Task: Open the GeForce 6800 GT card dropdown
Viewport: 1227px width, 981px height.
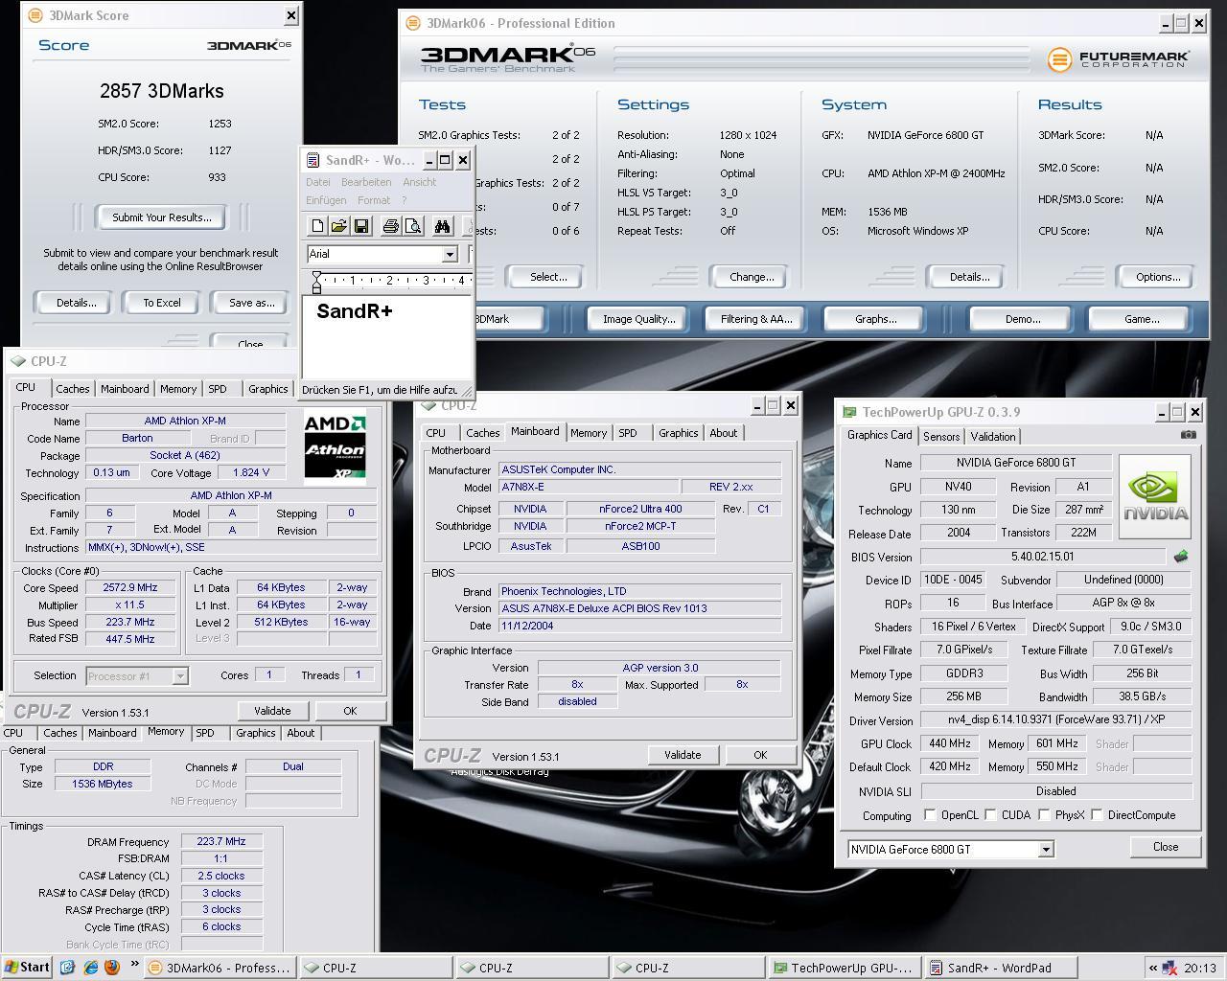Action: [x=1046, y=850]
